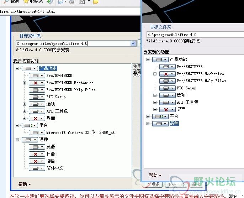Image resolution: width=244 pixels, height=198 pixels.
Task: Open 产品功能 install-state button, left window
Action: tap(30, 68)
